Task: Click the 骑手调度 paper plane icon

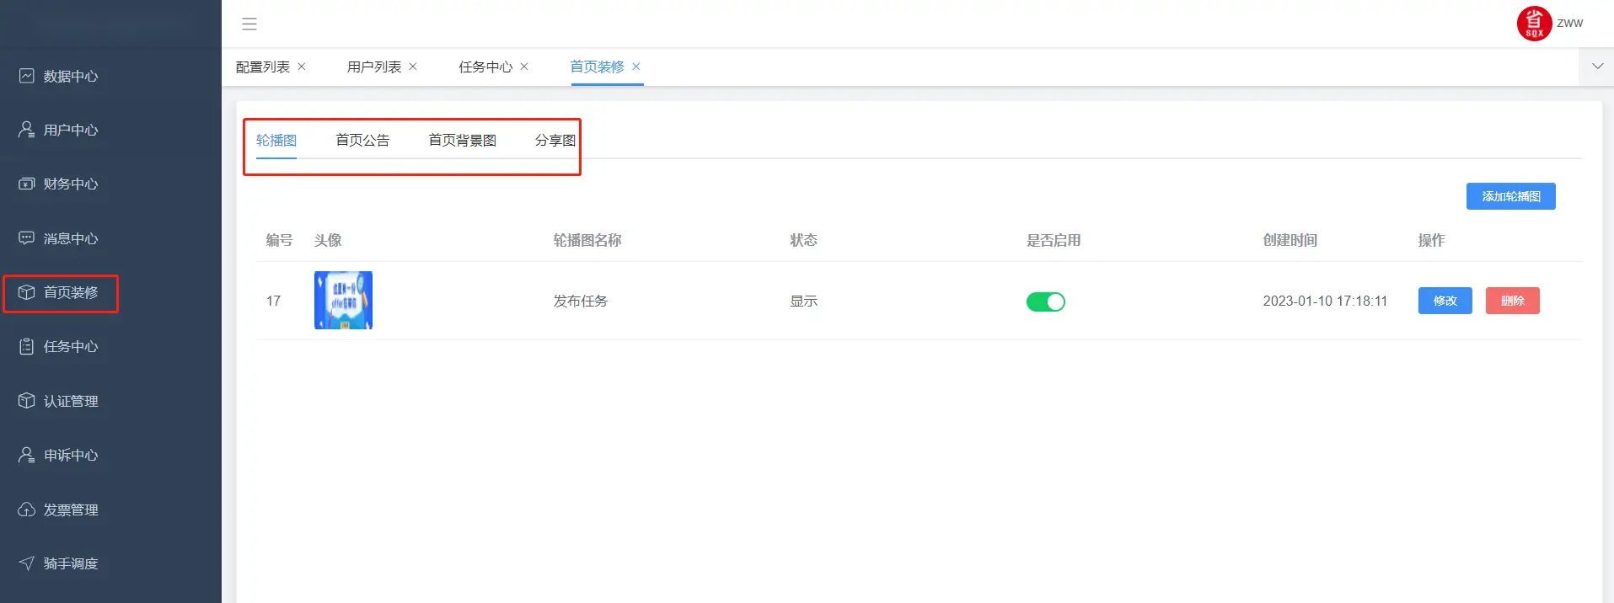Action: pyautogui.click(x=27, y=563)
